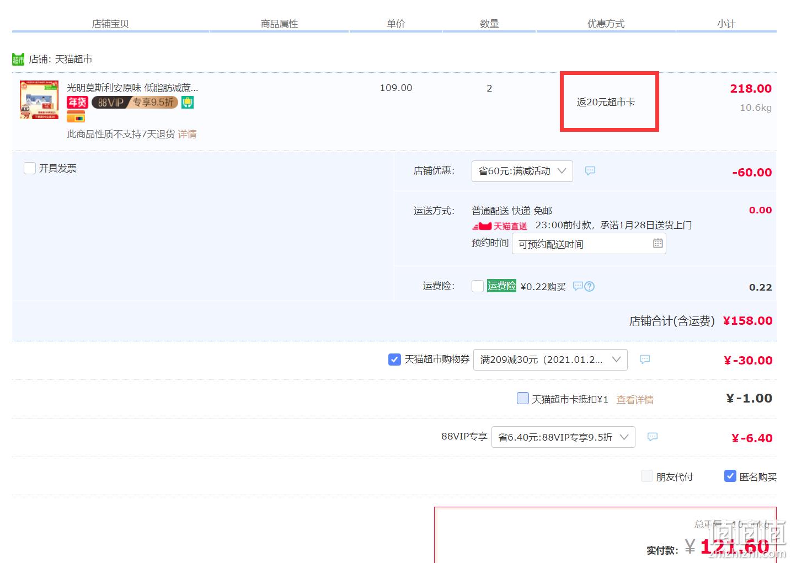Click the 可预约配送时间 input field

pos(589,244)
